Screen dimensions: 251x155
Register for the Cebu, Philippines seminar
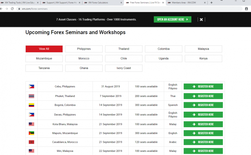[x=203, y=87]
